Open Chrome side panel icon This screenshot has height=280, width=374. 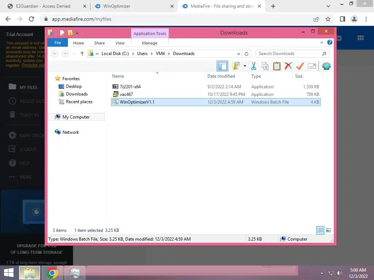(343, 19)
